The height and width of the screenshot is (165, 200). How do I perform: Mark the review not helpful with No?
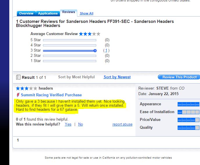(81, 124)
